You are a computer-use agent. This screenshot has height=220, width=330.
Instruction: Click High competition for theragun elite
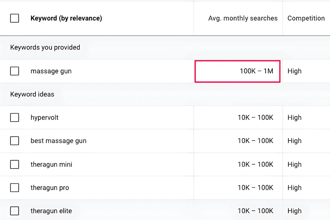coord(295,211)
